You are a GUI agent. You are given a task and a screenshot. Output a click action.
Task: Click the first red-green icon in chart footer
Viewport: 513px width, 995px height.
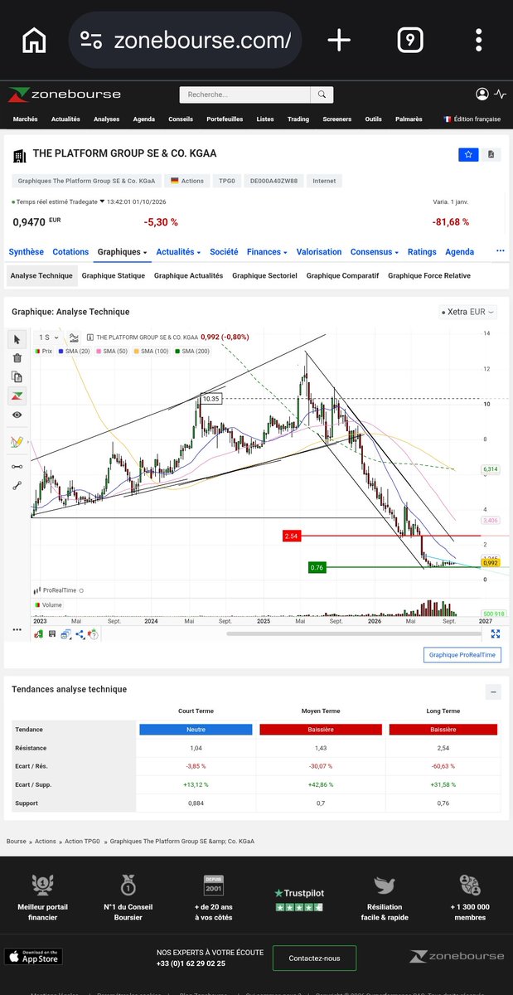38,633
